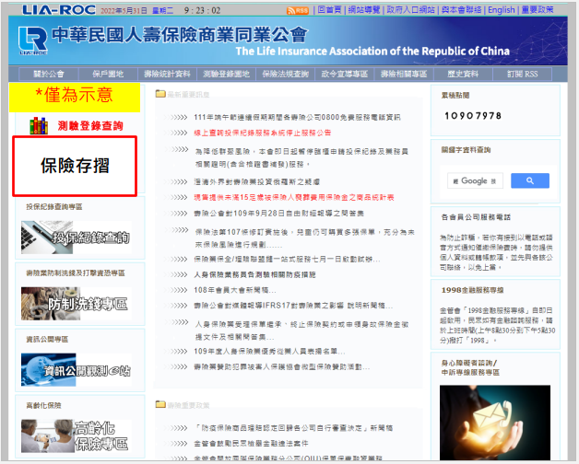The height and width of the screenshot is (464, 579).
Task: Open the 關於公會 menu
Action: tap(49, 75)
